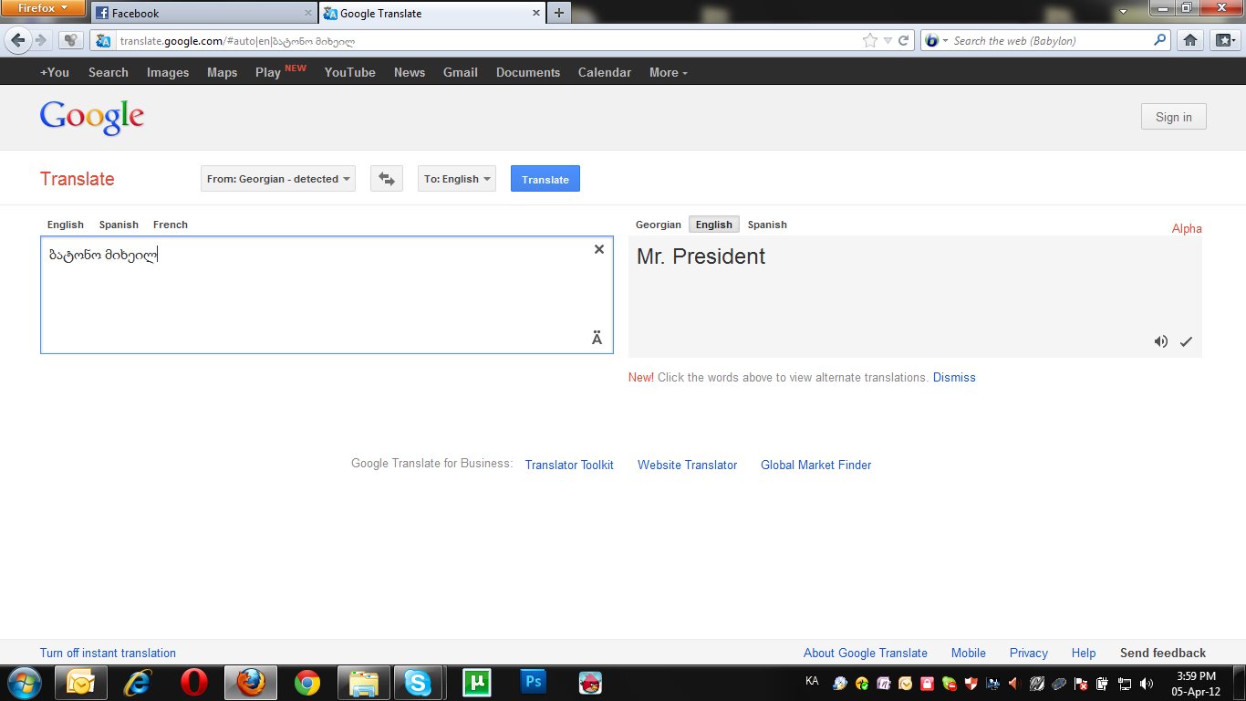
Task: Open the virtual keyboard Ä icon
Action: pos(597,339)
